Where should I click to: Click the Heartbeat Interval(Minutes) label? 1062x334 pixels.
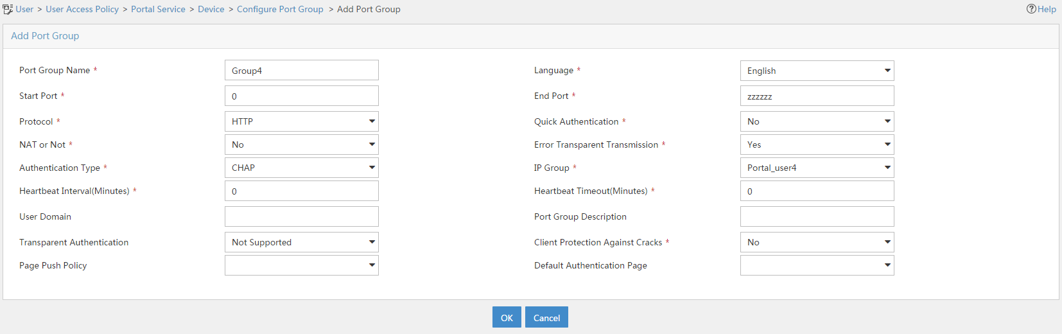point(74,191)
